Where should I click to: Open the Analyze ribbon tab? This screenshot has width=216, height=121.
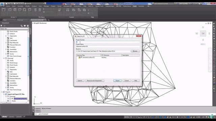click(34, 6)
